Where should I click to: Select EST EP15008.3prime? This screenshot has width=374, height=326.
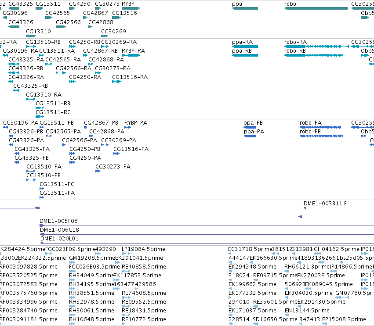coord(324,324)
